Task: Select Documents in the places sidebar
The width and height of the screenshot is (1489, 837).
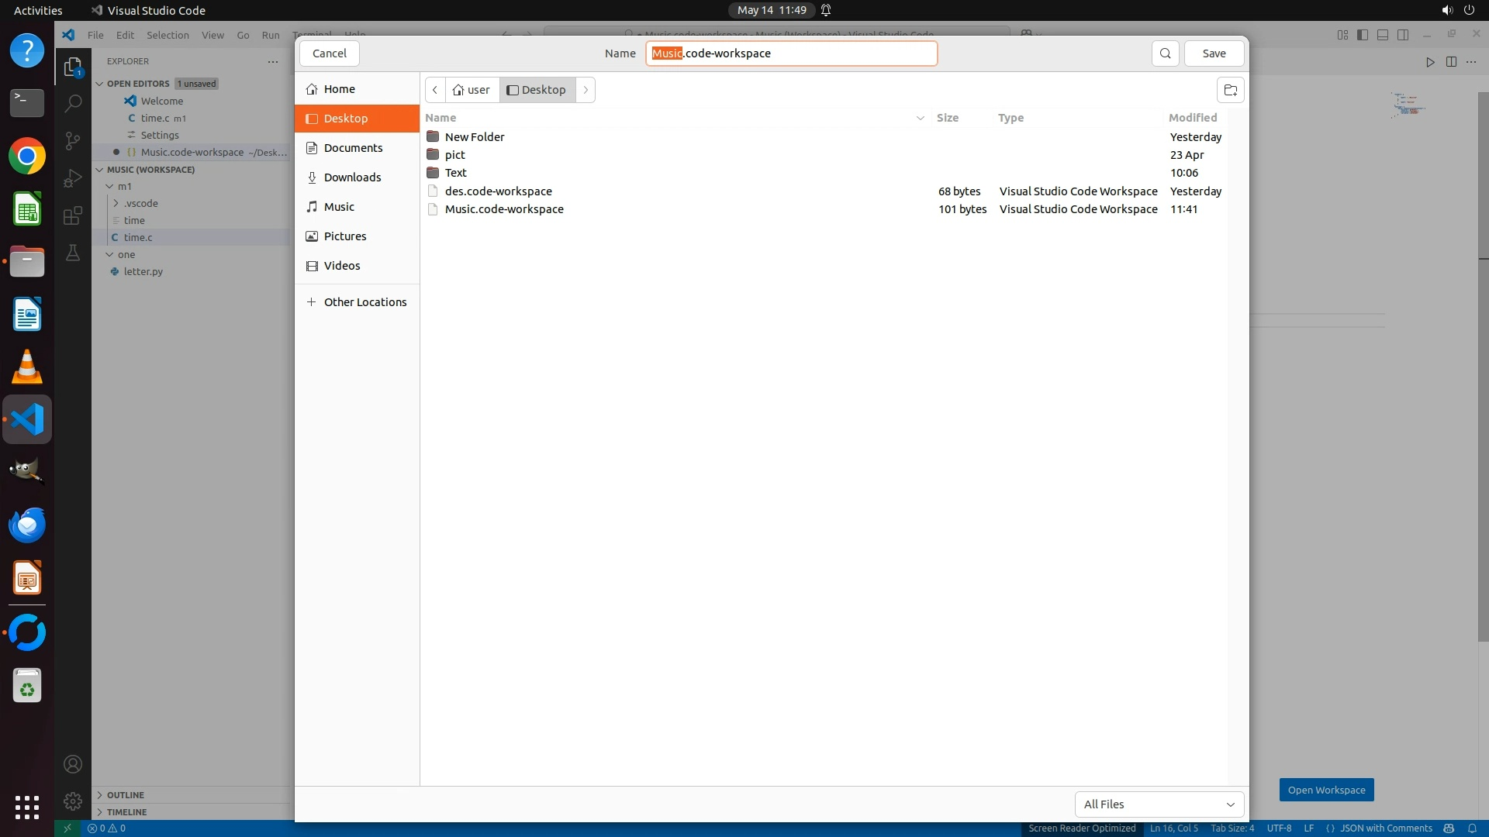Action: tap(353, 148)
